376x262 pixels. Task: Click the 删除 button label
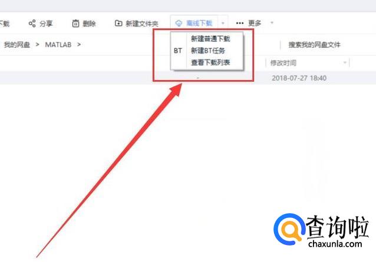point(89,24)
